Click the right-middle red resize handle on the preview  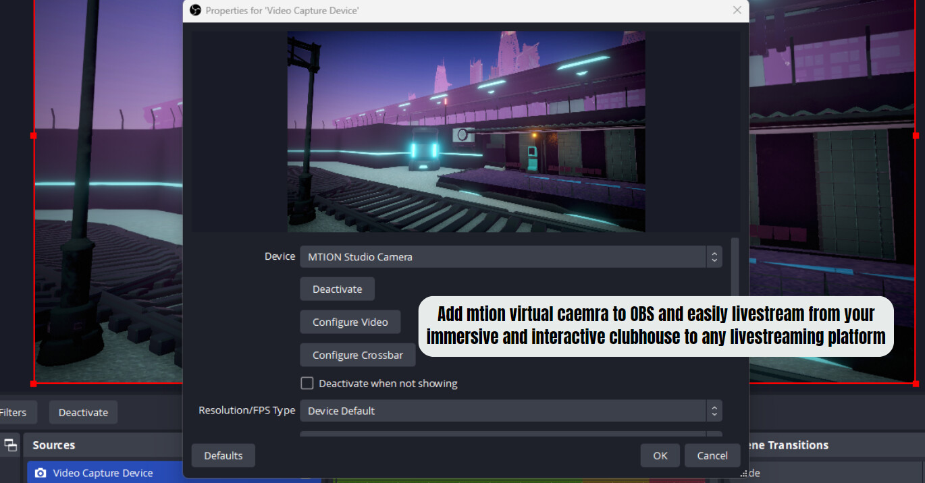click(x=916, y=136)
